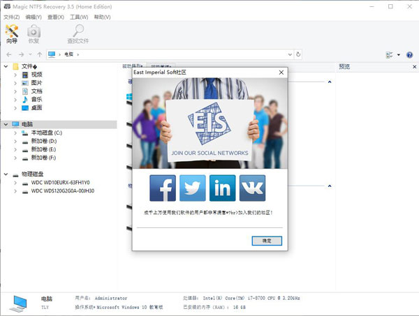Open Twitter social link in dialog
Image resolution: width=419 pixels, height=316 pixels.
tap(193, 188)
